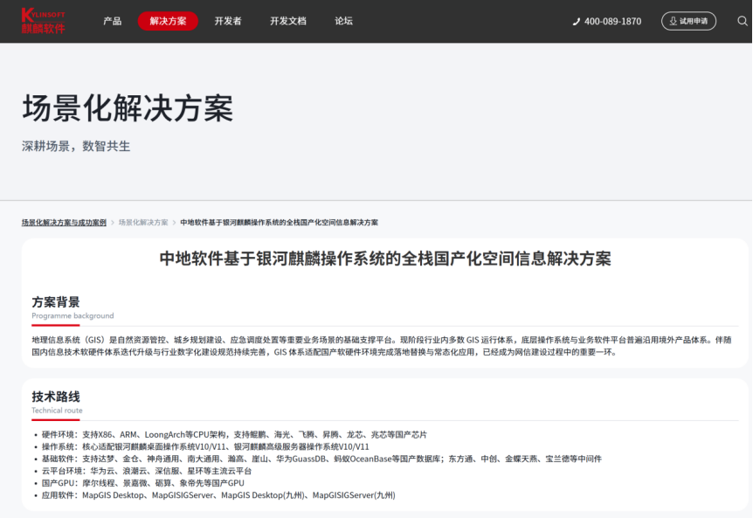Click the article title 中地软件基于银河麒麟操作系统的全栈国产化空间信息解决方案
Viewport: 753px width, 518px height.
click(385, 259)
